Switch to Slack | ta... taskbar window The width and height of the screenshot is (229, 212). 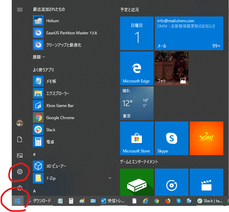pos(210,201)
